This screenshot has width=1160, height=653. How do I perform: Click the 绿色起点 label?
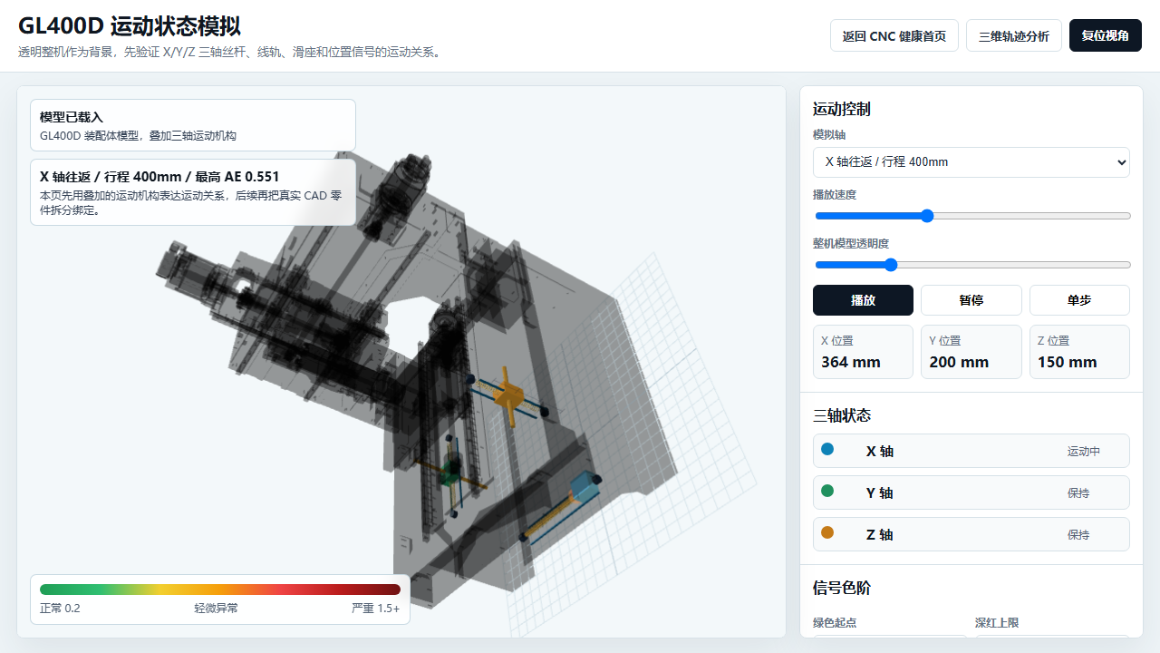835,623
